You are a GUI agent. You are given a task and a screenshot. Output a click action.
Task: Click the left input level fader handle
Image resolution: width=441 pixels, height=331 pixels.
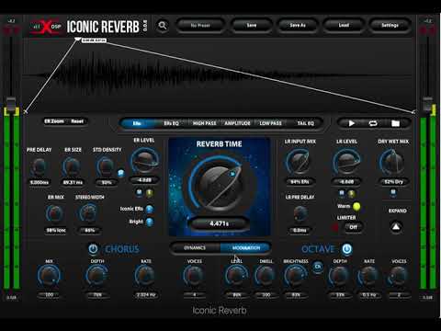point(11,104)
